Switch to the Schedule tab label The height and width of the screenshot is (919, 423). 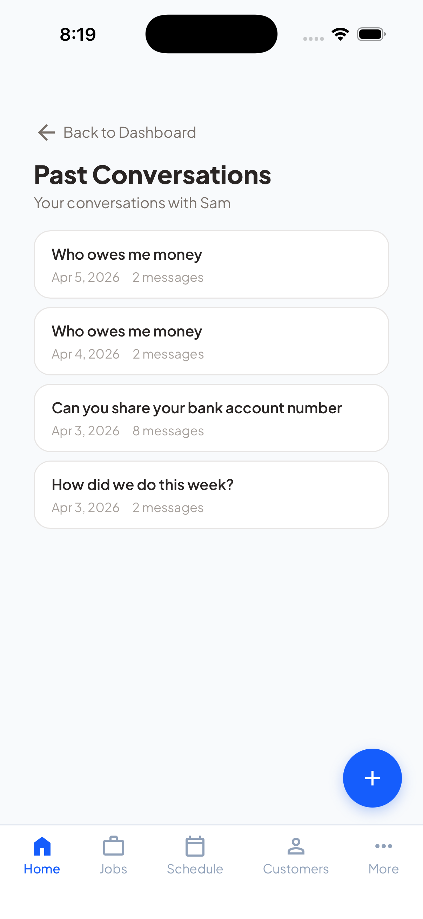tap(195, 869)
